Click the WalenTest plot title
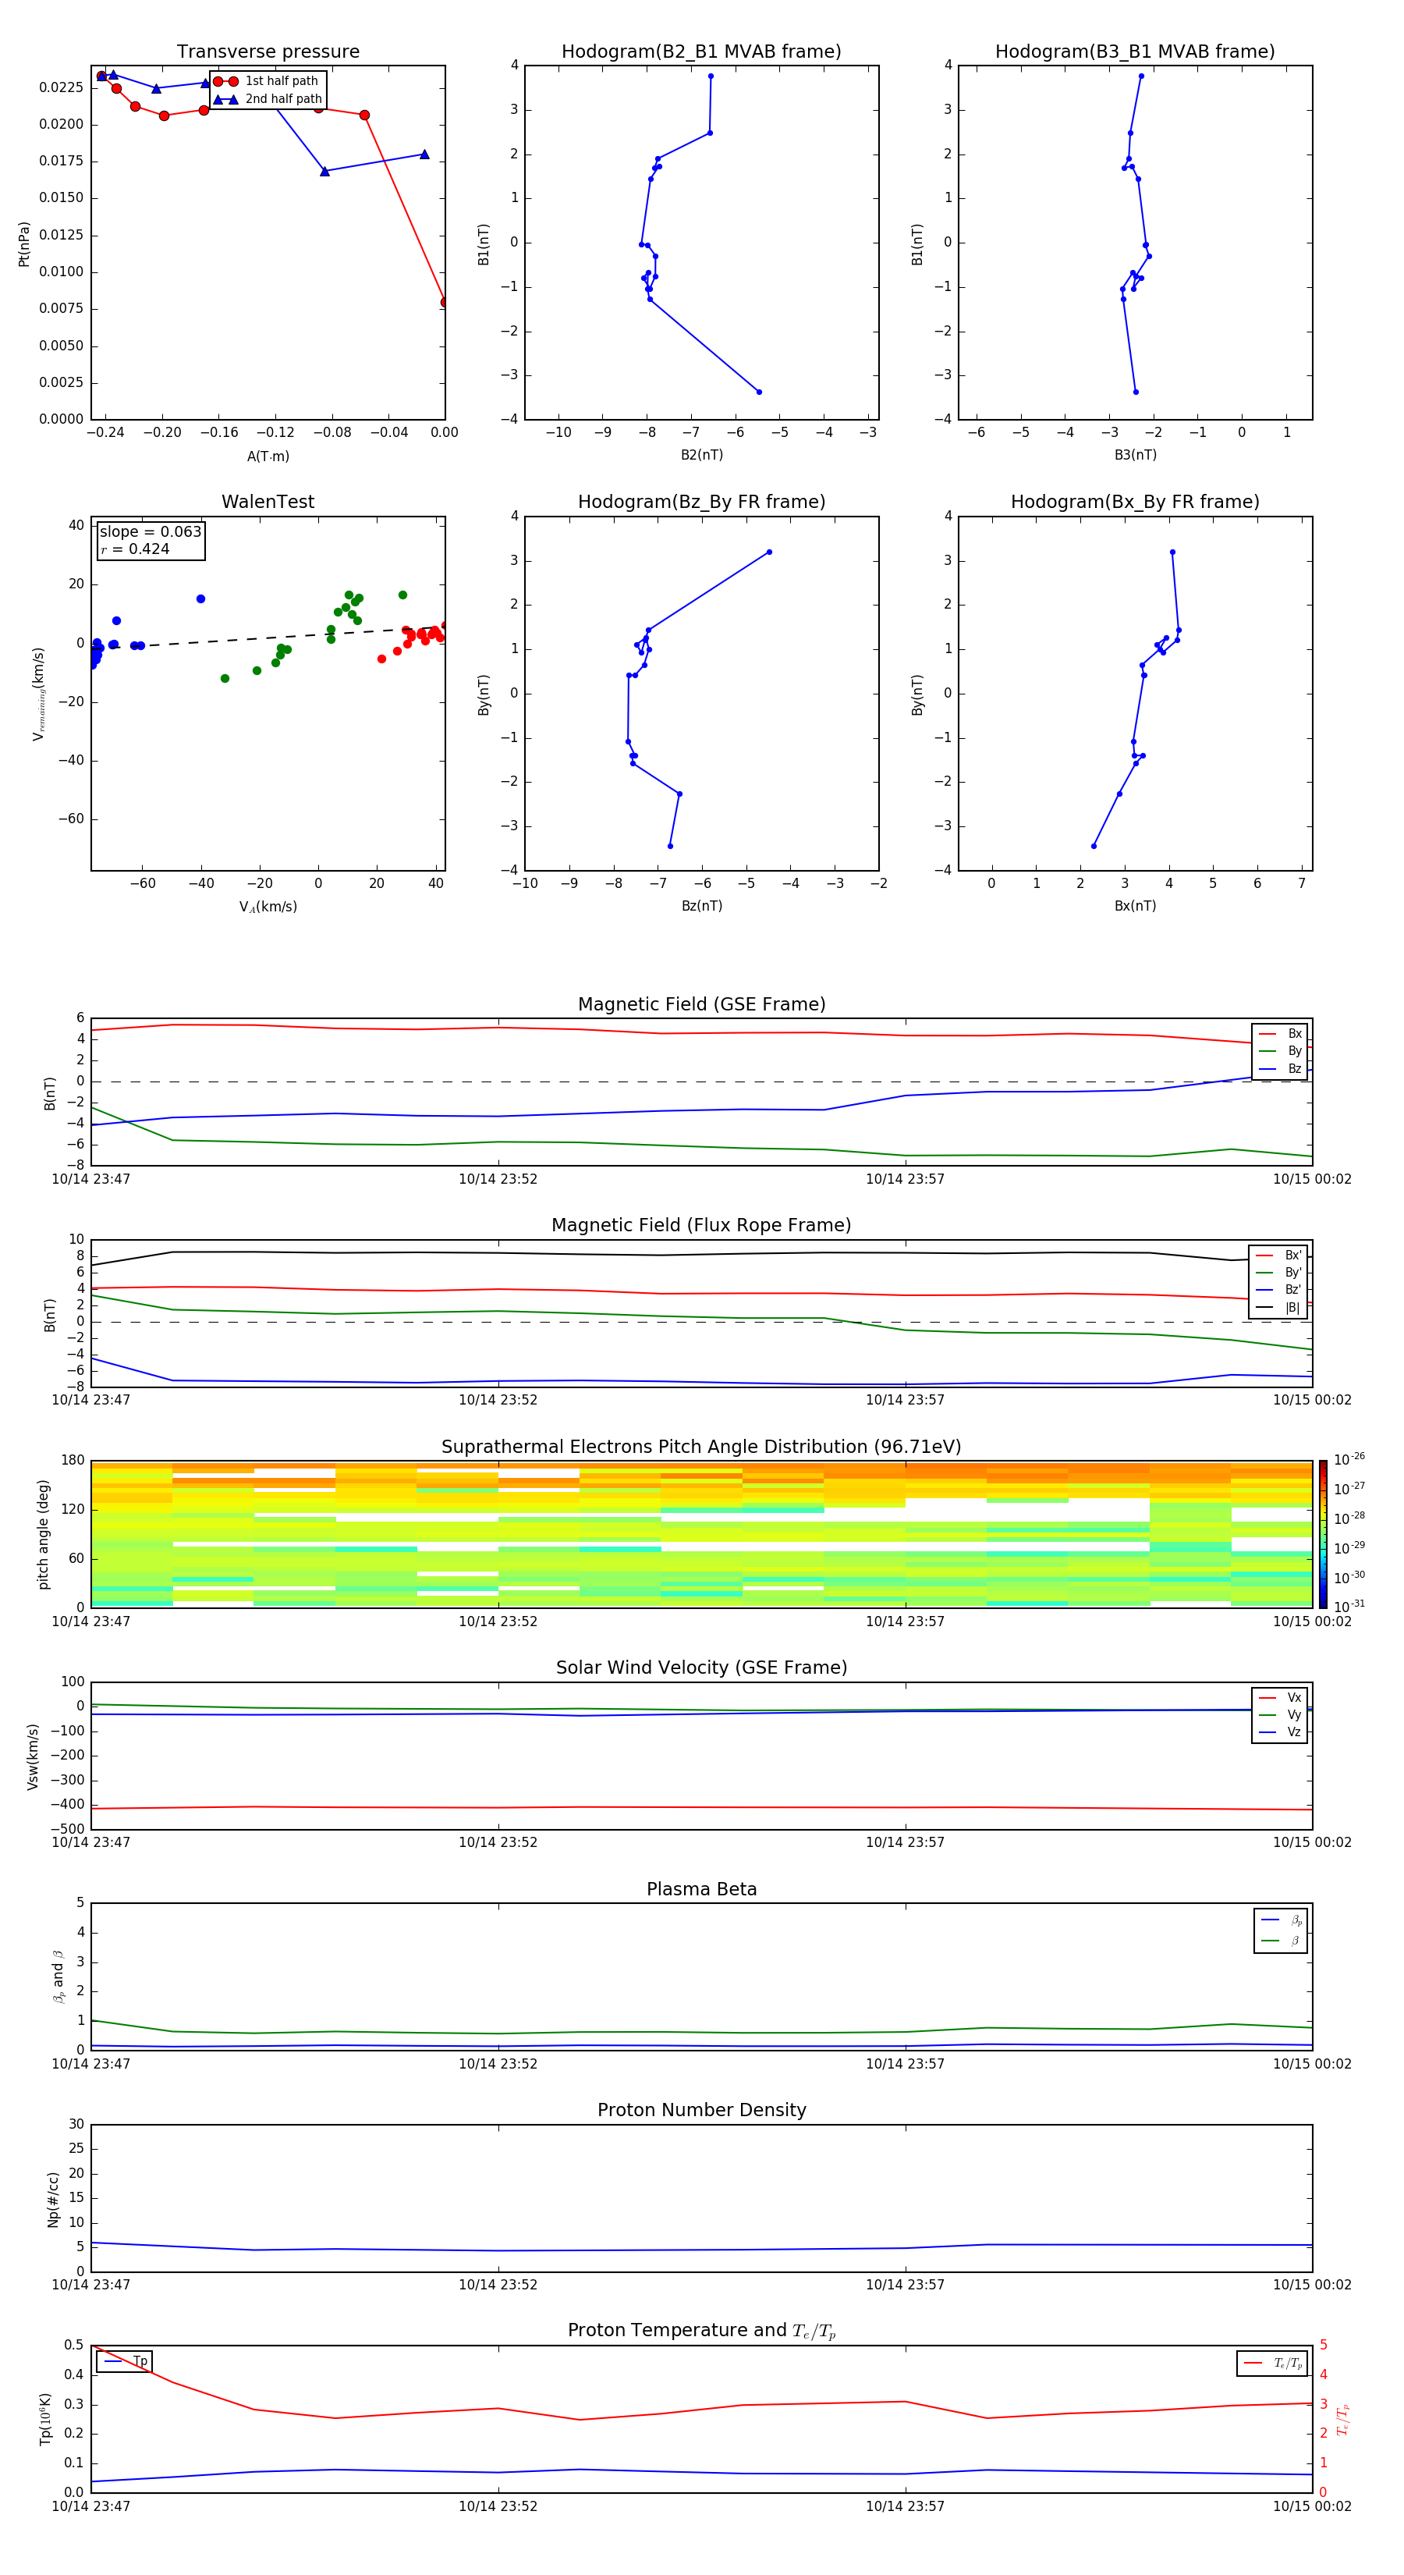1404x2575 pixels. (268, 502)
